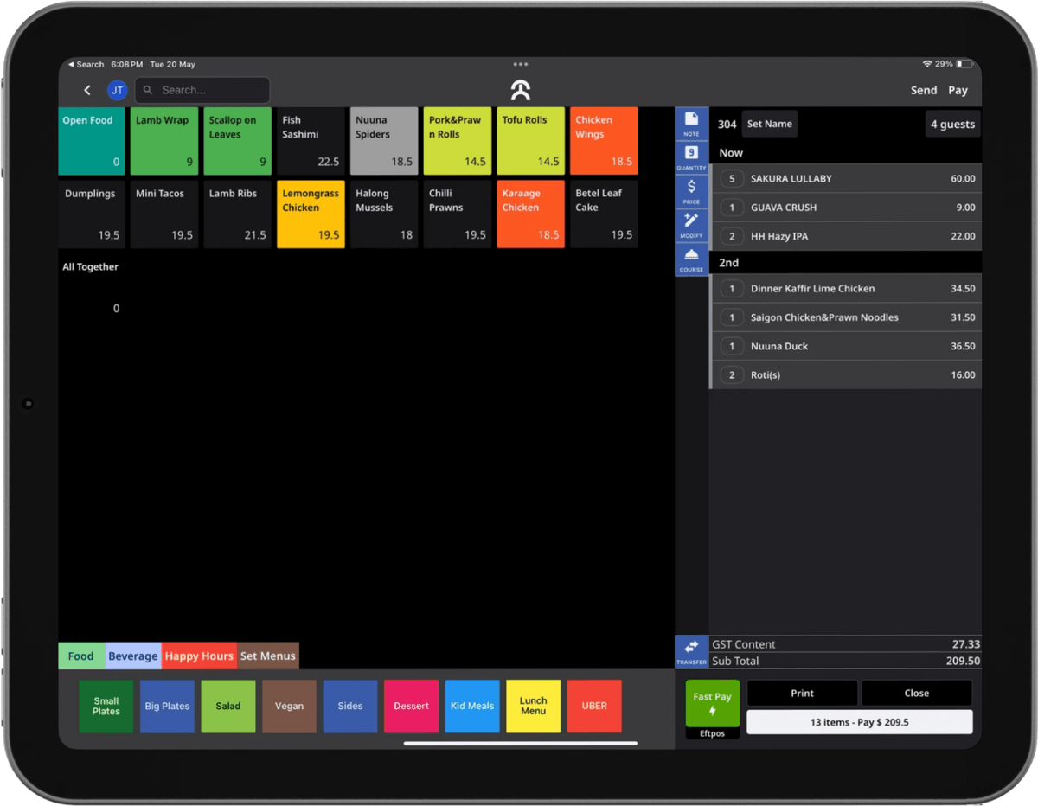Viewport: 1038px width, 806px height.
Task: Open the Note tool
Action: [691, 124]
